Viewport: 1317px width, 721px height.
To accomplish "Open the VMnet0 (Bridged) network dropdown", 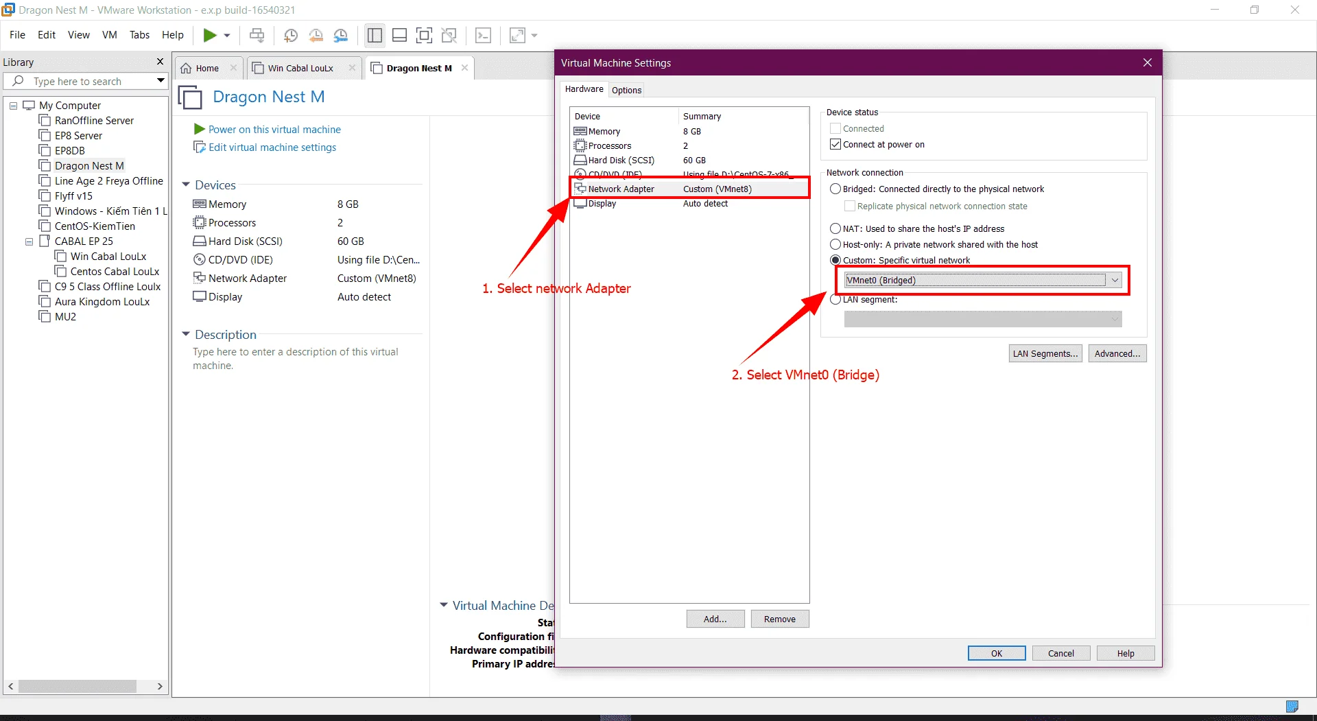I will [x=983, y=280].
